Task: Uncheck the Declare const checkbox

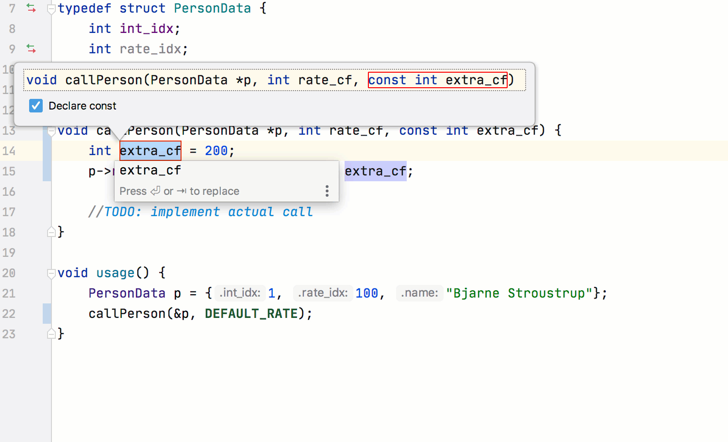Action: [35, 106]
